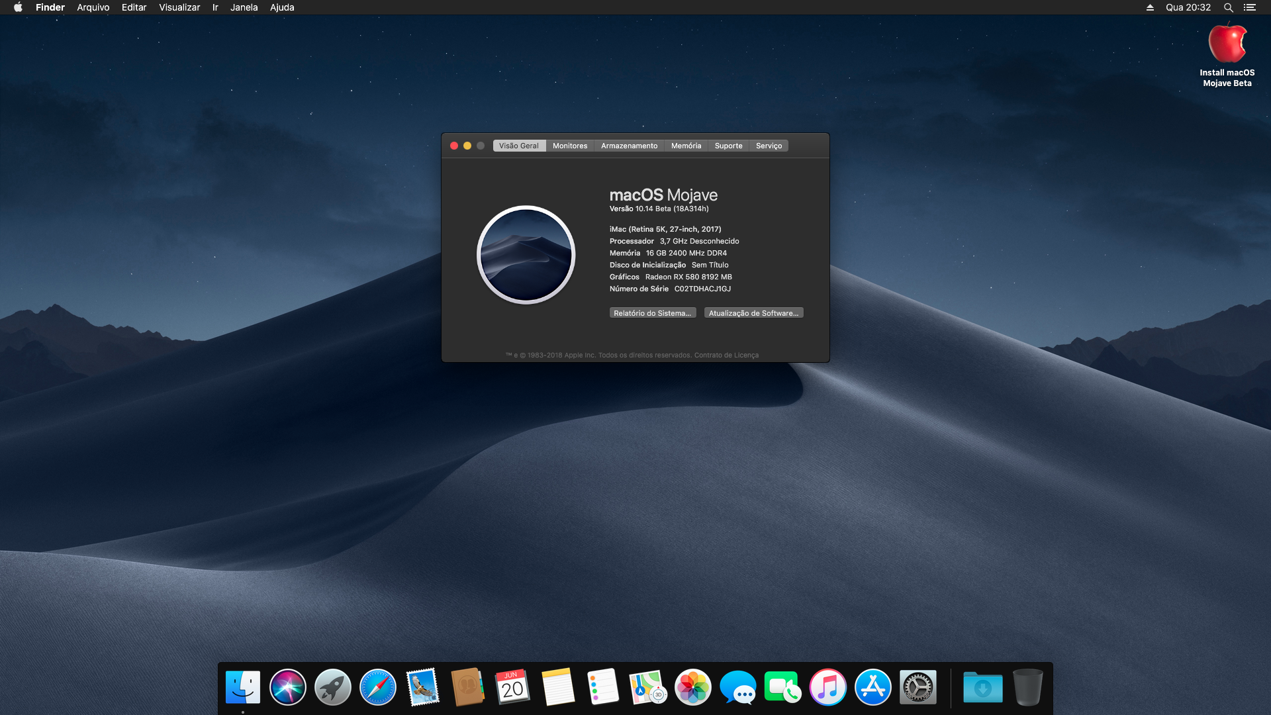Open the Editar menu

(x=134, y=7)
